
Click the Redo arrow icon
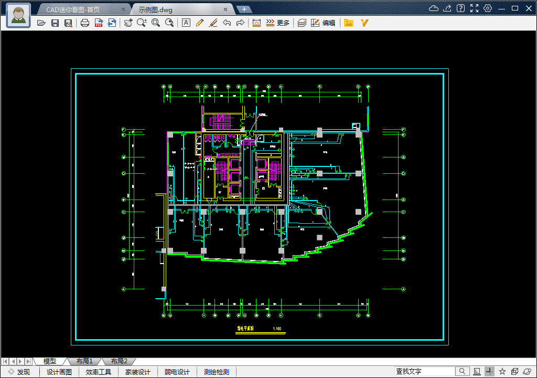240,23
